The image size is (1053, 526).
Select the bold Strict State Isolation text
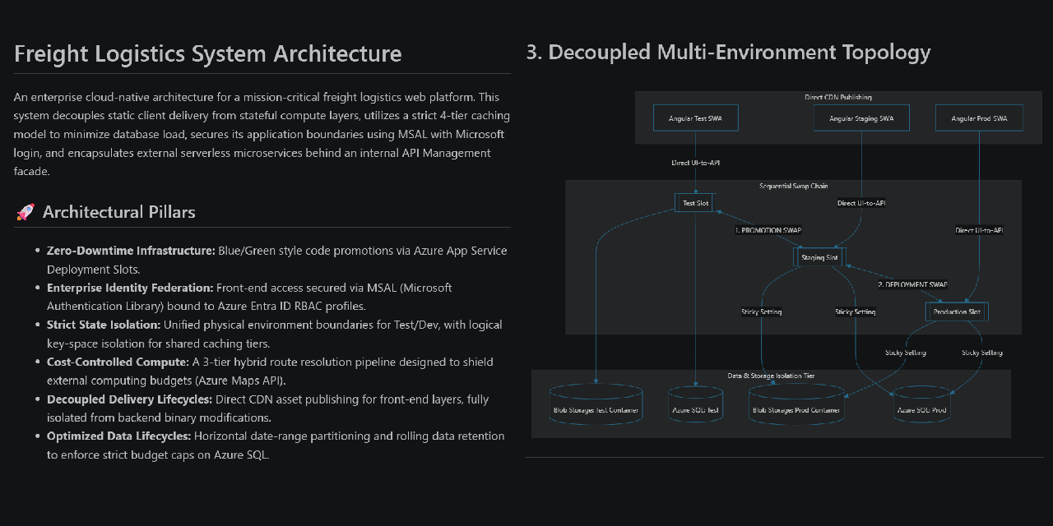(104, 325)
